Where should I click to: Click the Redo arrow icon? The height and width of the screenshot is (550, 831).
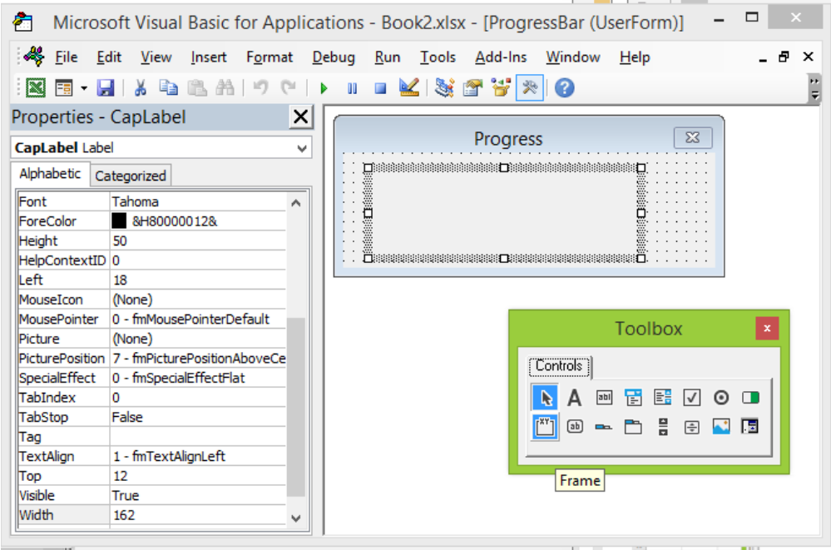[289, 87]
